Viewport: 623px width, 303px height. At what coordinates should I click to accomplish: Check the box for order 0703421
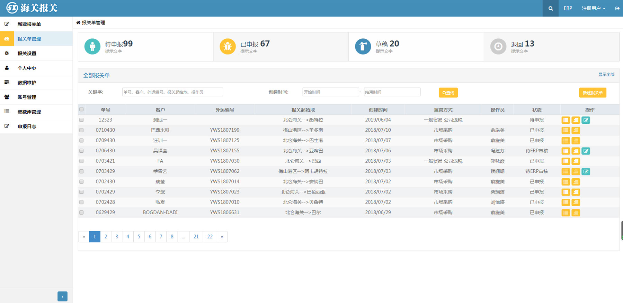pos(81,161)
